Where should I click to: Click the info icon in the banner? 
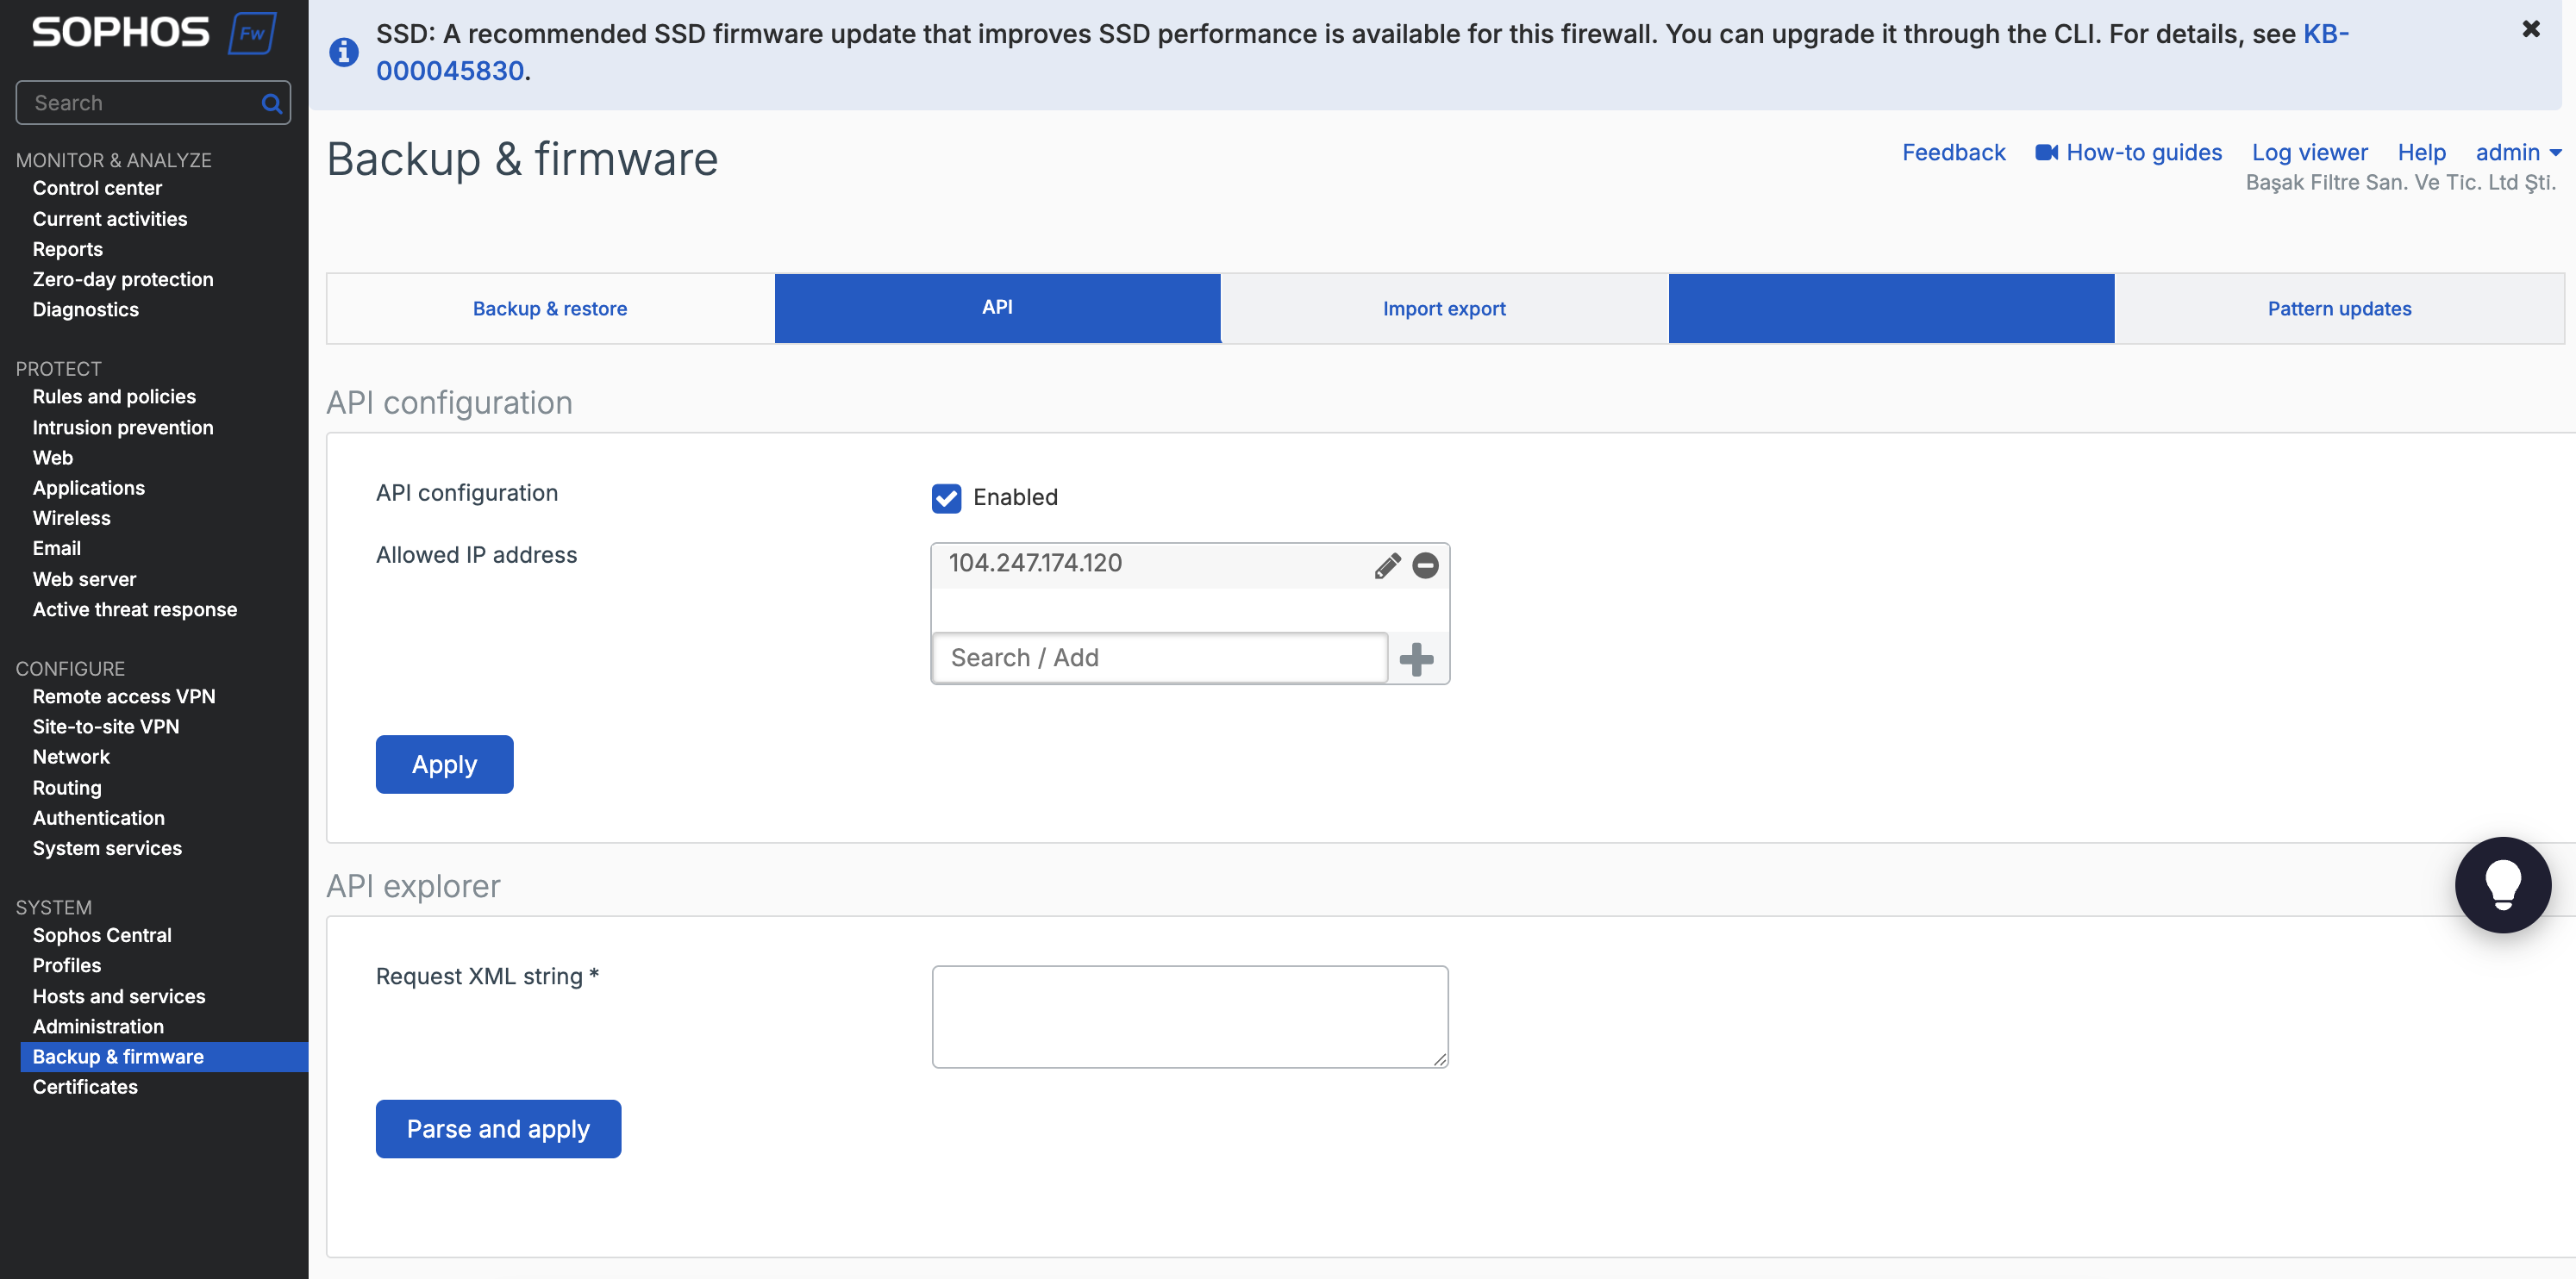point(344,52)
